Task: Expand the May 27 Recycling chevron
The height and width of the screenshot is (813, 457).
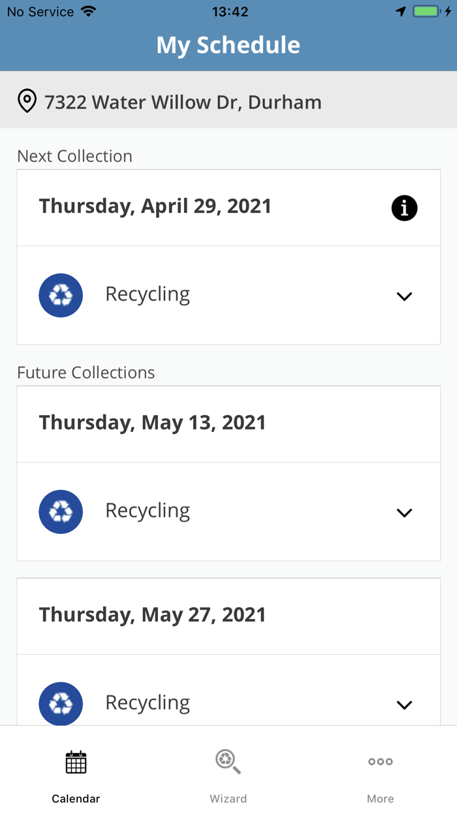Action: 404,705
